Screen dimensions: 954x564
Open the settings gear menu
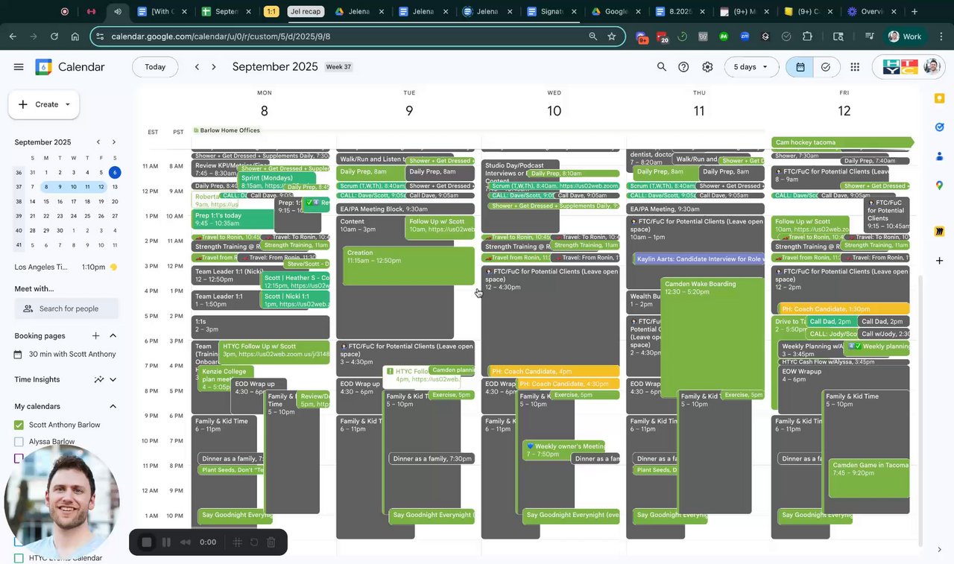(x=707, y=67)
